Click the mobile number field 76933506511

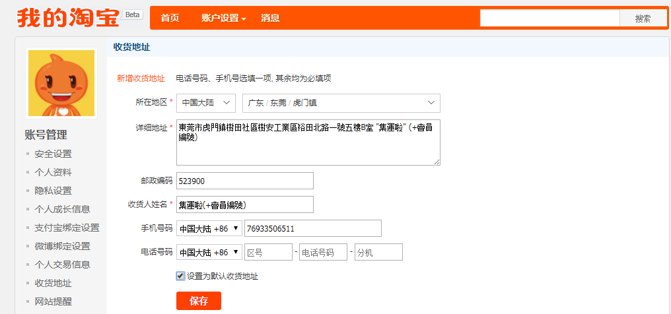point(313,228)
